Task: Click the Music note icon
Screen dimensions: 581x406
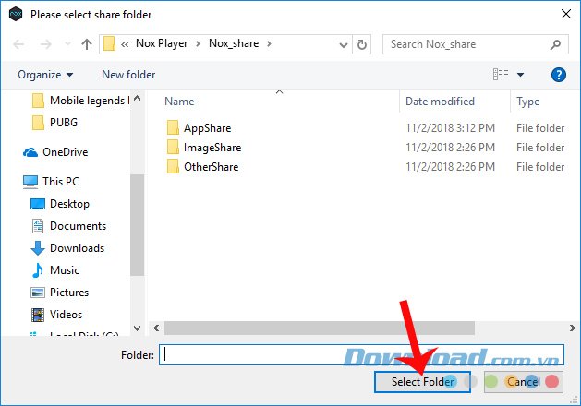Action: 38,270
